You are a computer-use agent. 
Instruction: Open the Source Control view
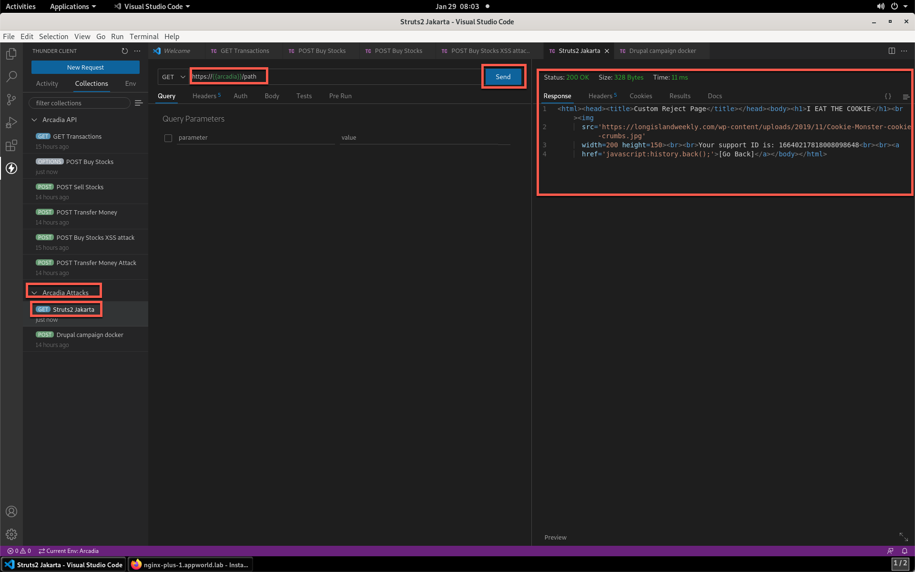point(11,100)
